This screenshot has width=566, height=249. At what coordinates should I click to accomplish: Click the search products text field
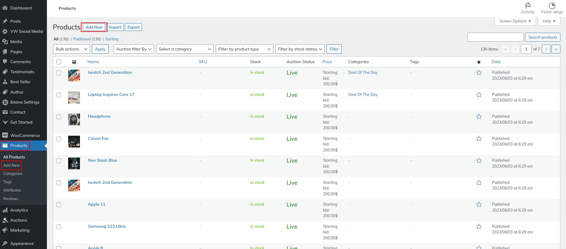click(x=495, y=37)
